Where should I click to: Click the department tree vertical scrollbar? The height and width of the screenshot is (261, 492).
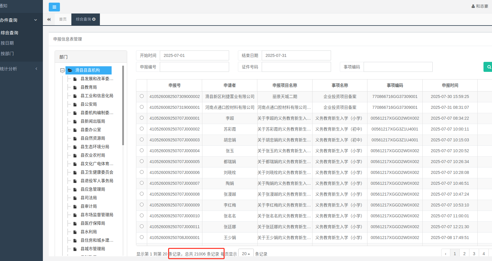click(123, 106)
